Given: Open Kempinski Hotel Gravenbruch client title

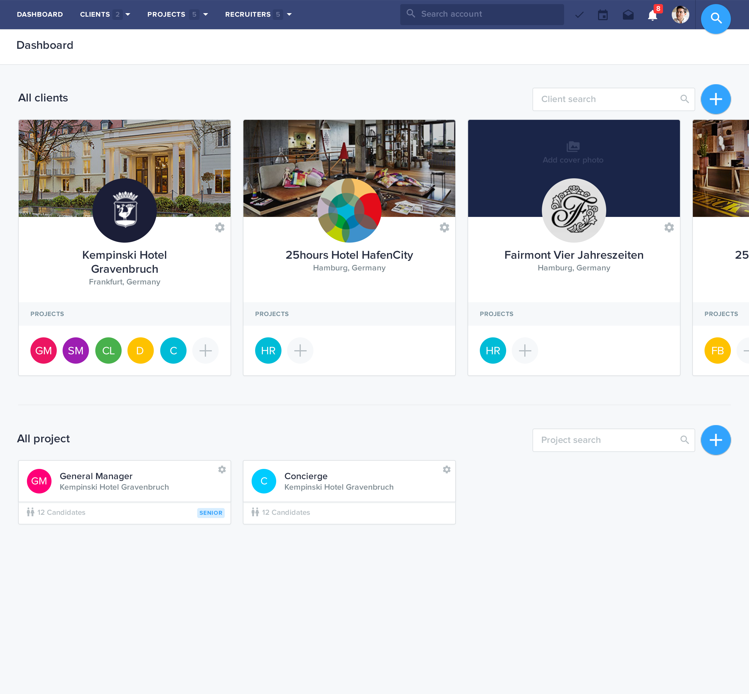Looking at the screenshot, I should (x=125, y=262).
